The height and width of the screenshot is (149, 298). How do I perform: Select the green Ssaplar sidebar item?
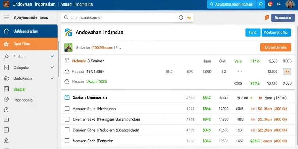tap(20, 89)
